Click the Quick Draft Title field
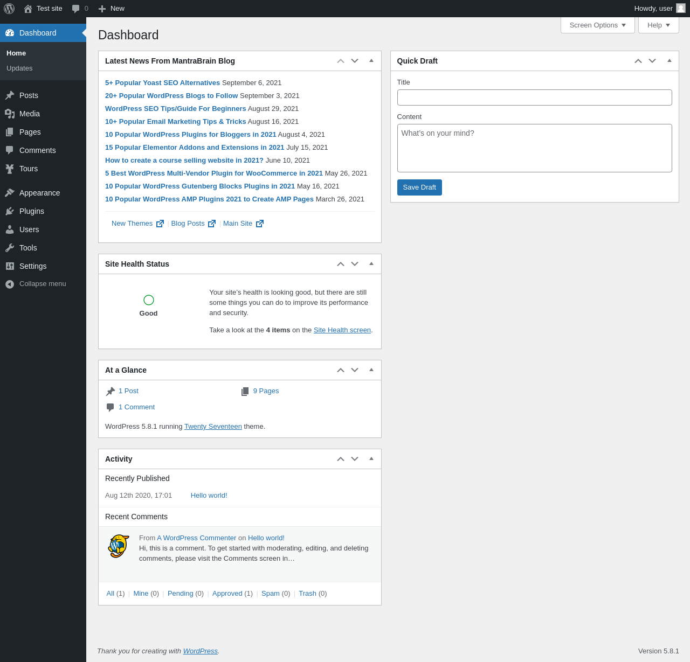The height and width of the screenshot is (662, 690). [x=535, y=97]
